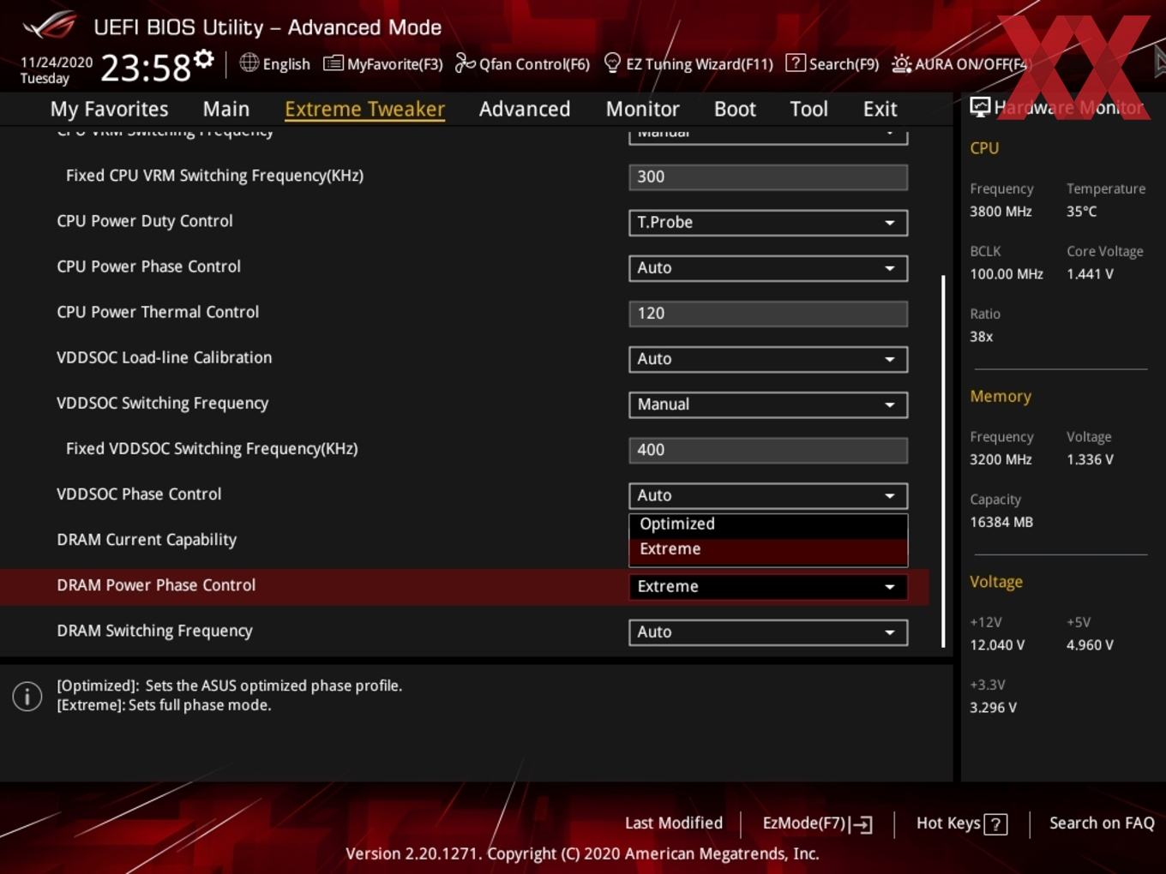The height and width of the screenshot is (874, 1166).
Task: Select VDDSOC Load-line Calibration label
Action: click(164, 357)
